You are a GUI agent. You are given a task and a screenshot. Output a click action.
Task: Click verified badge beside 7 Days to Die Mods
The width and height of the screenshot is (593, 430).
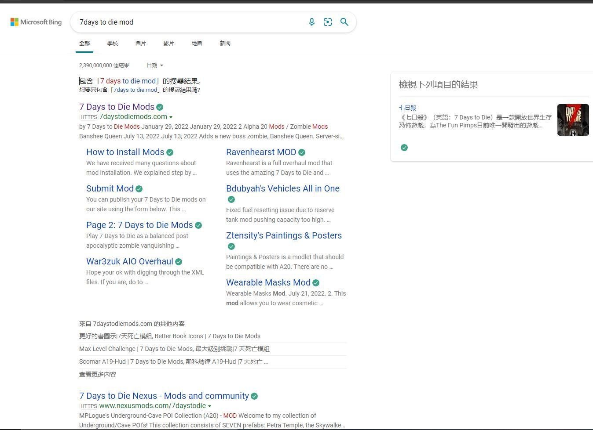click(x=160, y=107)
